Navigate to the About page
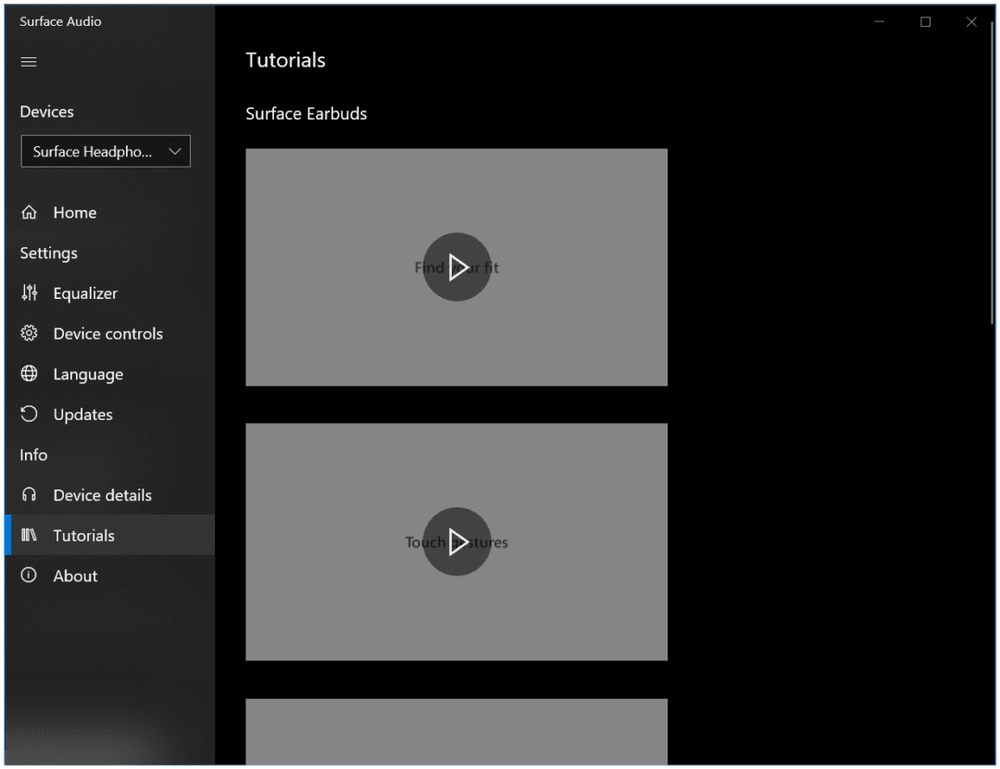The width and height of the screenshot is (1000, 769). pyautogui.click(x=73, y=576)
